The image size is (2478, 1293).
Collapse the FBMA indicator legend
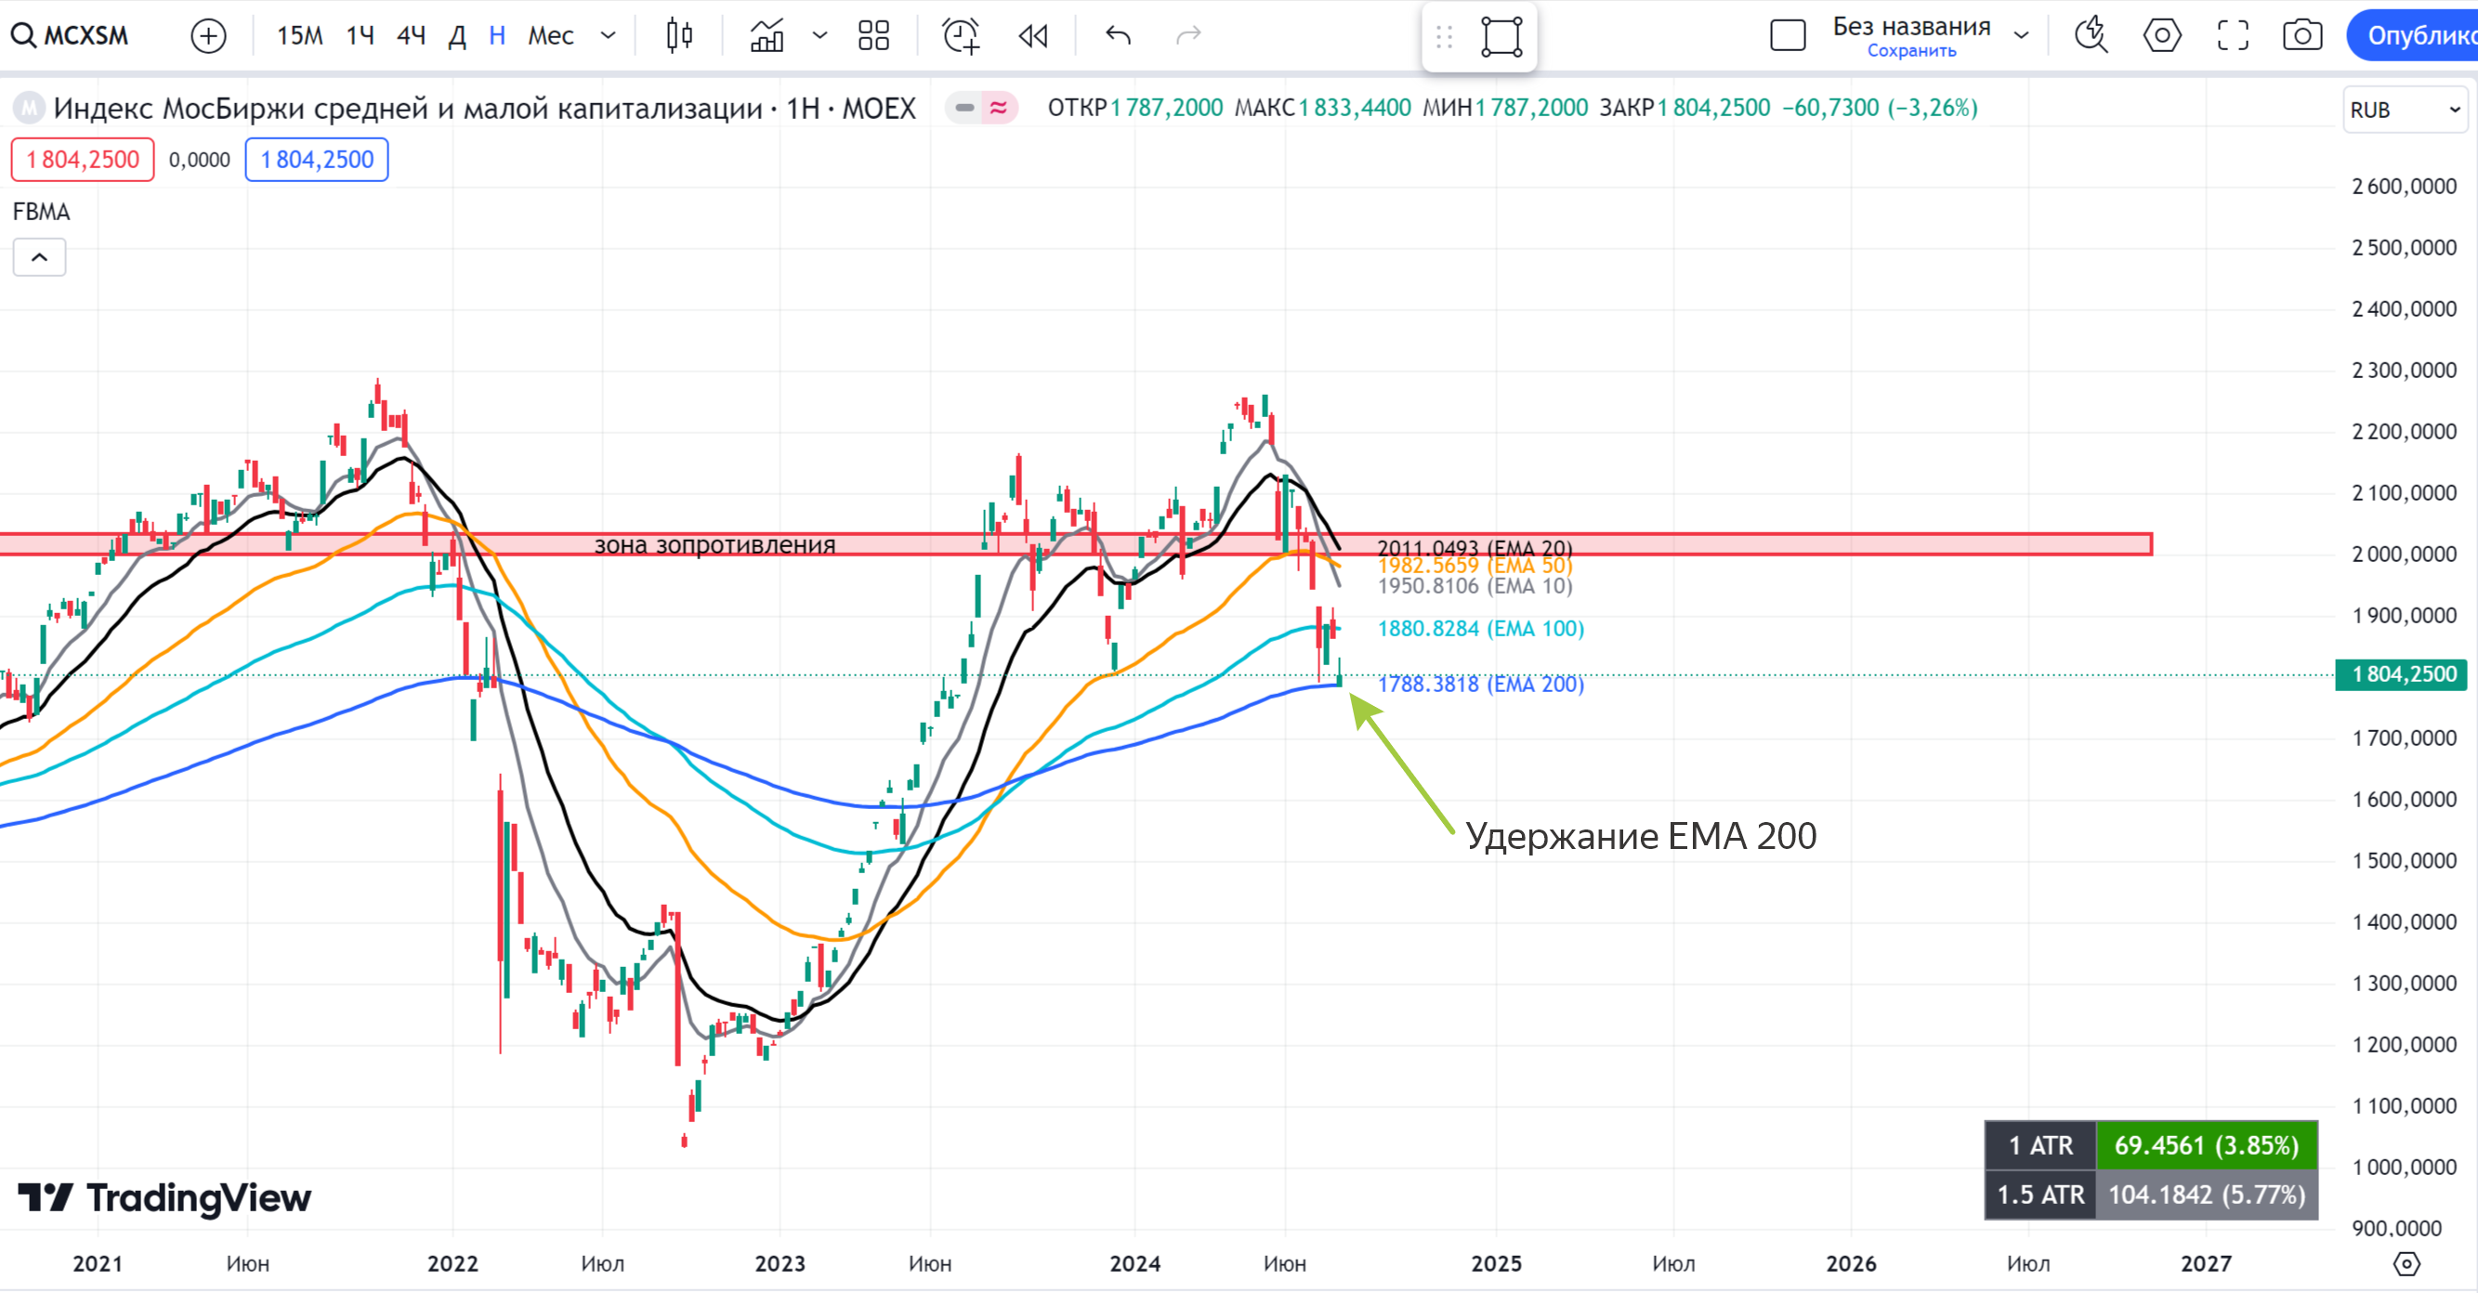[39, 256]
